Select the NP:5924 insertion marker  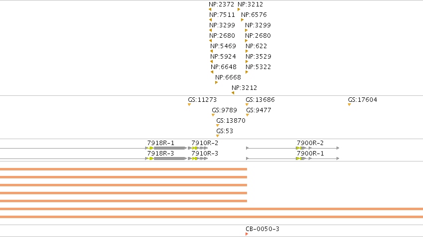click(x=211, y=62)
